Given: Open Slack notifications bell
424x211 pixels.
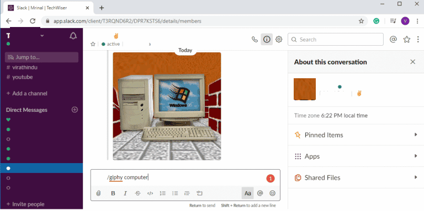Looking at the screenshot, I should pos(73,36).
